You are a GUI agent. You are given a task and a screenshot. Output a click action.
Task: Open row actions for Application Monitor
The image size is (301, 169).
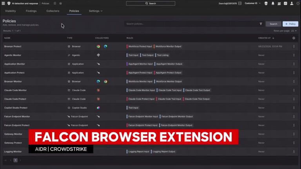tap(294, 64)
